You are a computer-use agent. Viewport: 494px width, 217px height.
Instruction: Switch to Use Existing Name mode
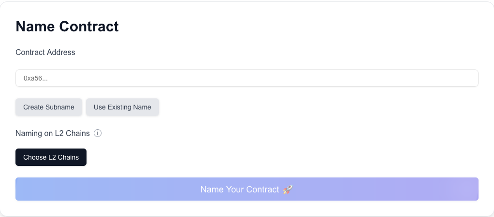click(x=122, y=107)
